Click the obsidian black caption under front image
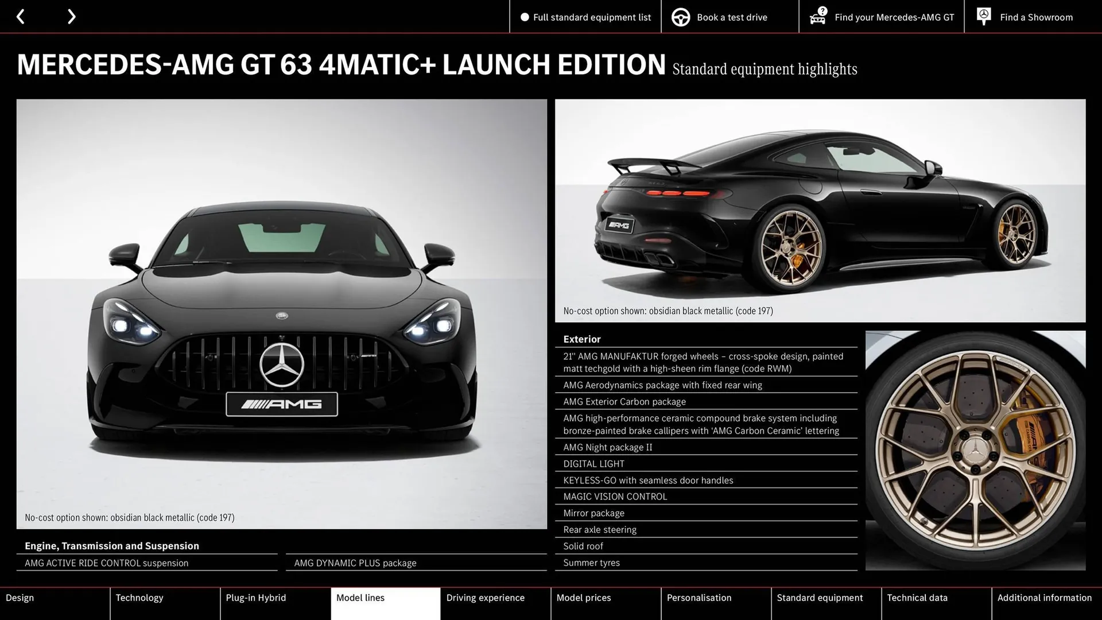 130,517
